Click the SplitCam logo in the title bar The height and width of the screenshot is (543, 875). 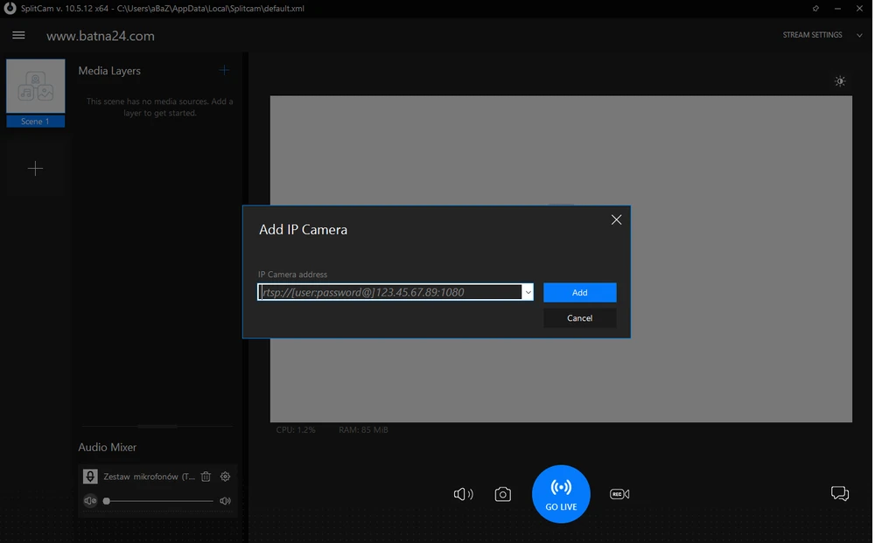click(x=9, y=9)
